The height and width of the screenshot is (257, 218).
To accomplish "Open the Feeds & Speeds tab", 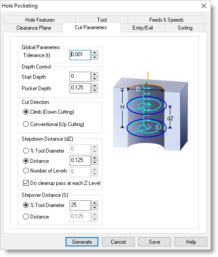I will tap(166, 20).
